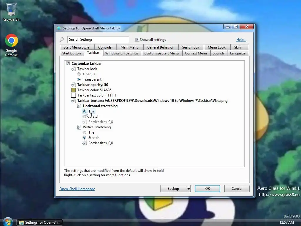
Task: Open the Controls tab
Action: (x=105, y=47)
